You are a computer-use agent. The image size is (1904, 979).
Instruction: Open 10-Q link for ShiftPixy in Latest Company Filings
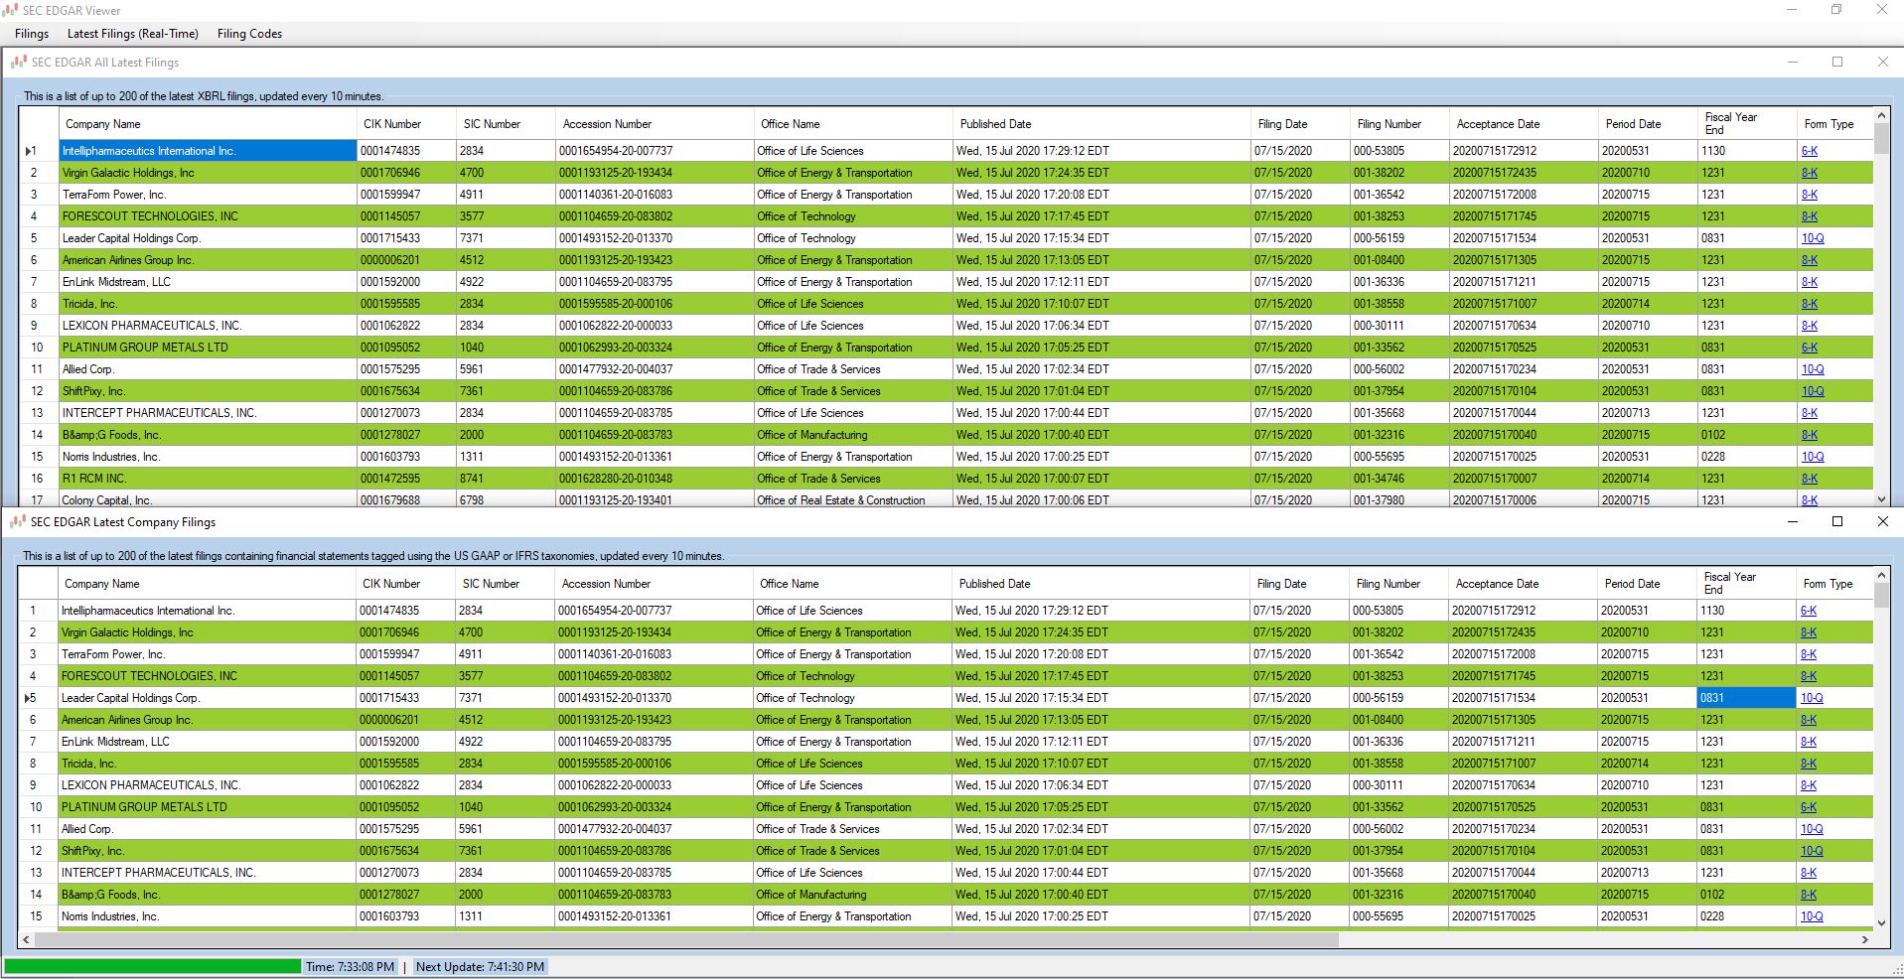pos(1812,851)
